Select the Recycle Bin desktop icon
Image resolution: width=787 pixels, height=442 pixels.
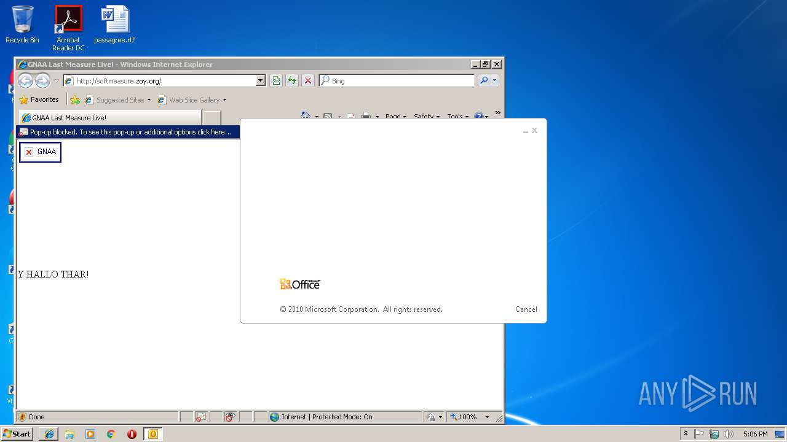tap(22, 25)
